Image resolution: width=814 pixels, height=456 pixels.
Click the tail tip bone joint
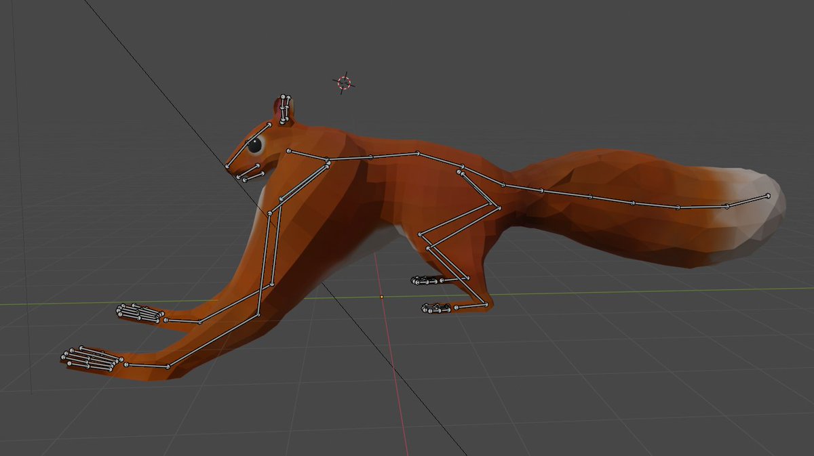click(x=768, y=196)
